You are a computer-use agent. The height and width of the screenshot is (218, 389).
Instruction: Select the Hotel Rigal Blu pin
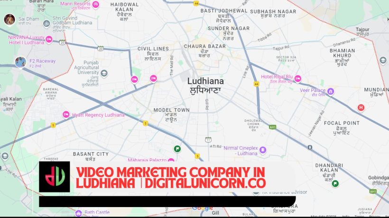298,79
